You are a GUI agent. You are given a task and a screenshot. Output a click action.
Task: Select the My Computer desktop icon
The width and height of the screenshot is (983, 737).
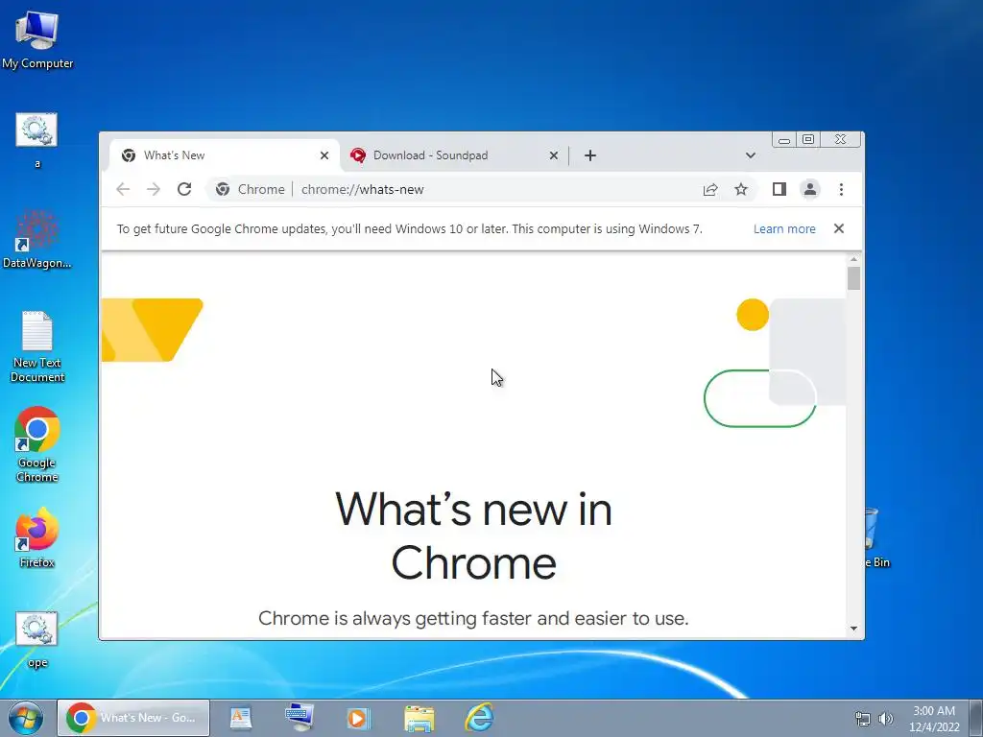37,38
